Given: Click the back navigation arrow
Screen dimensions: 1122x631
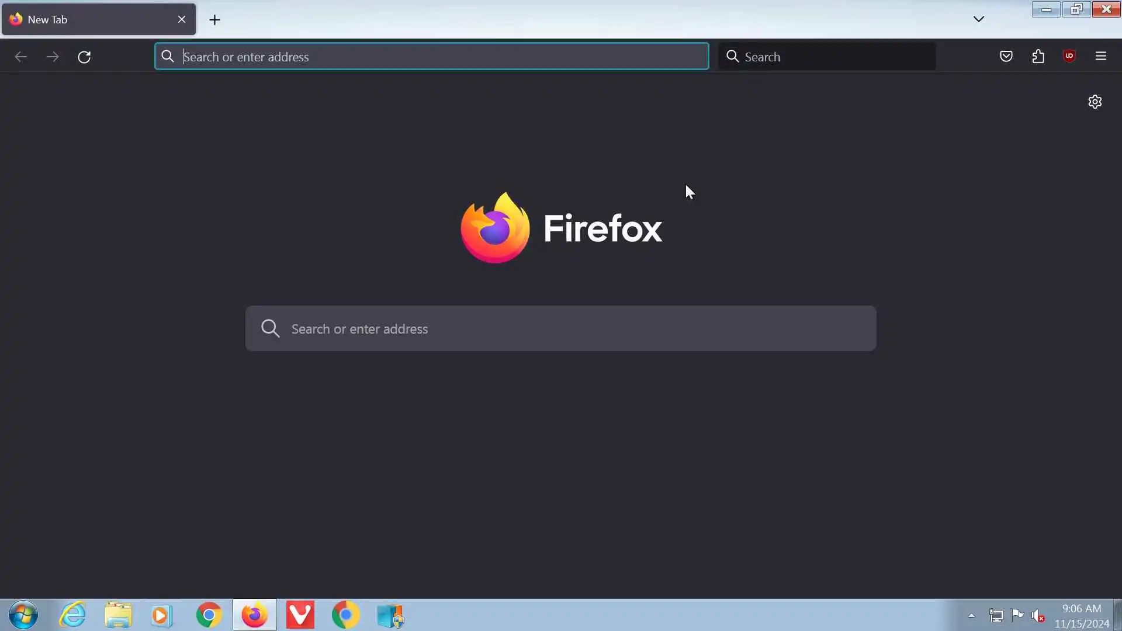Looking at the screenshot, I should (21, 57).
